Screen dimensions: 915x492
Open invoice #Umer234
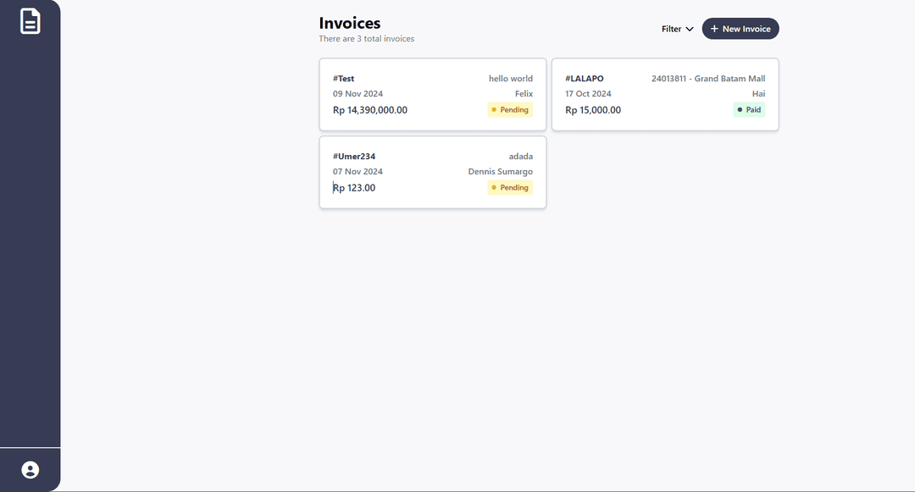pyautogui.click(x=433, y=173)
